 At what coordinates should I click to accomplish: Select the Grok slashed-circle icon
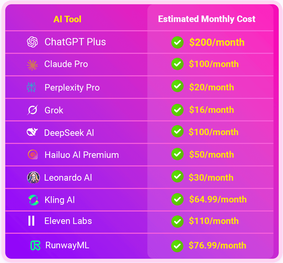point(33,110)
